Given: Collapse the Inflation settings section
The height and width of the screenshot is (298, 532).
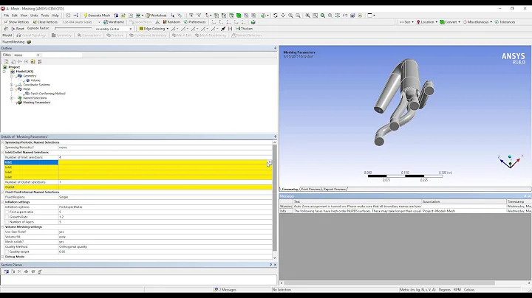Looking at the screenshot, I should pos(2,202).
